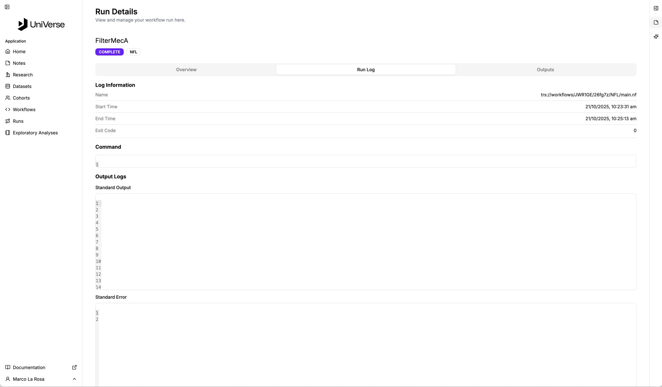
Task: Toggle the right side panel icon
Action: [x=656, y=8]
